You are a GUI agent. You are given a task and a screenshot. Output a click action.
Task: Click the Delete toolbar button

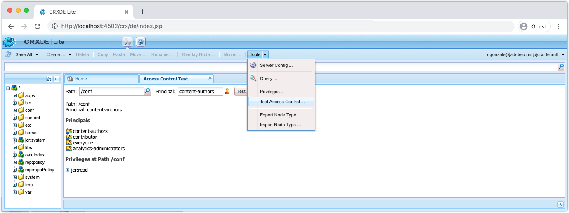pos(83,54)
